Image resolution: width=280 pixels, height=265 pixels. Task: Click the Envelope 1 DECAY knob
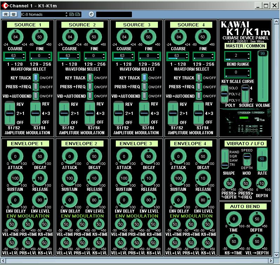(x=40, y=156)
